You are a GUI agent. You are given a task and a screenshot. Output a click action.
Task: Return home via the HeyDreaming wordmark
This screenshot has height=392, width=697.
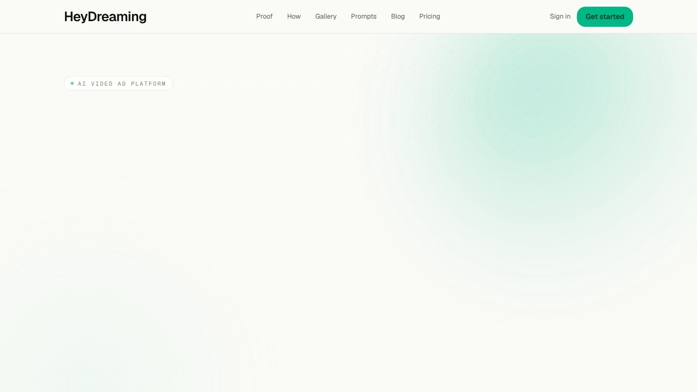[x=105, y=17]
